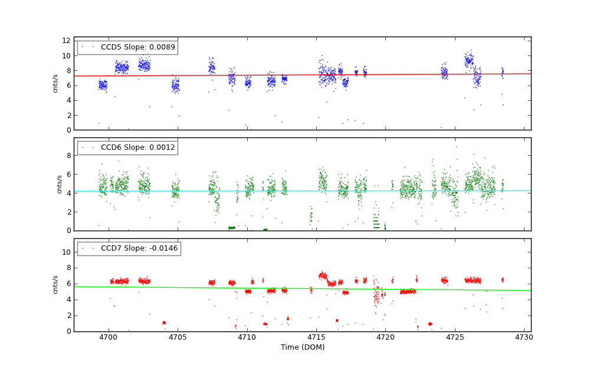
Task: Click the 4730 tick label on x-axis
Action: [524, 338]
